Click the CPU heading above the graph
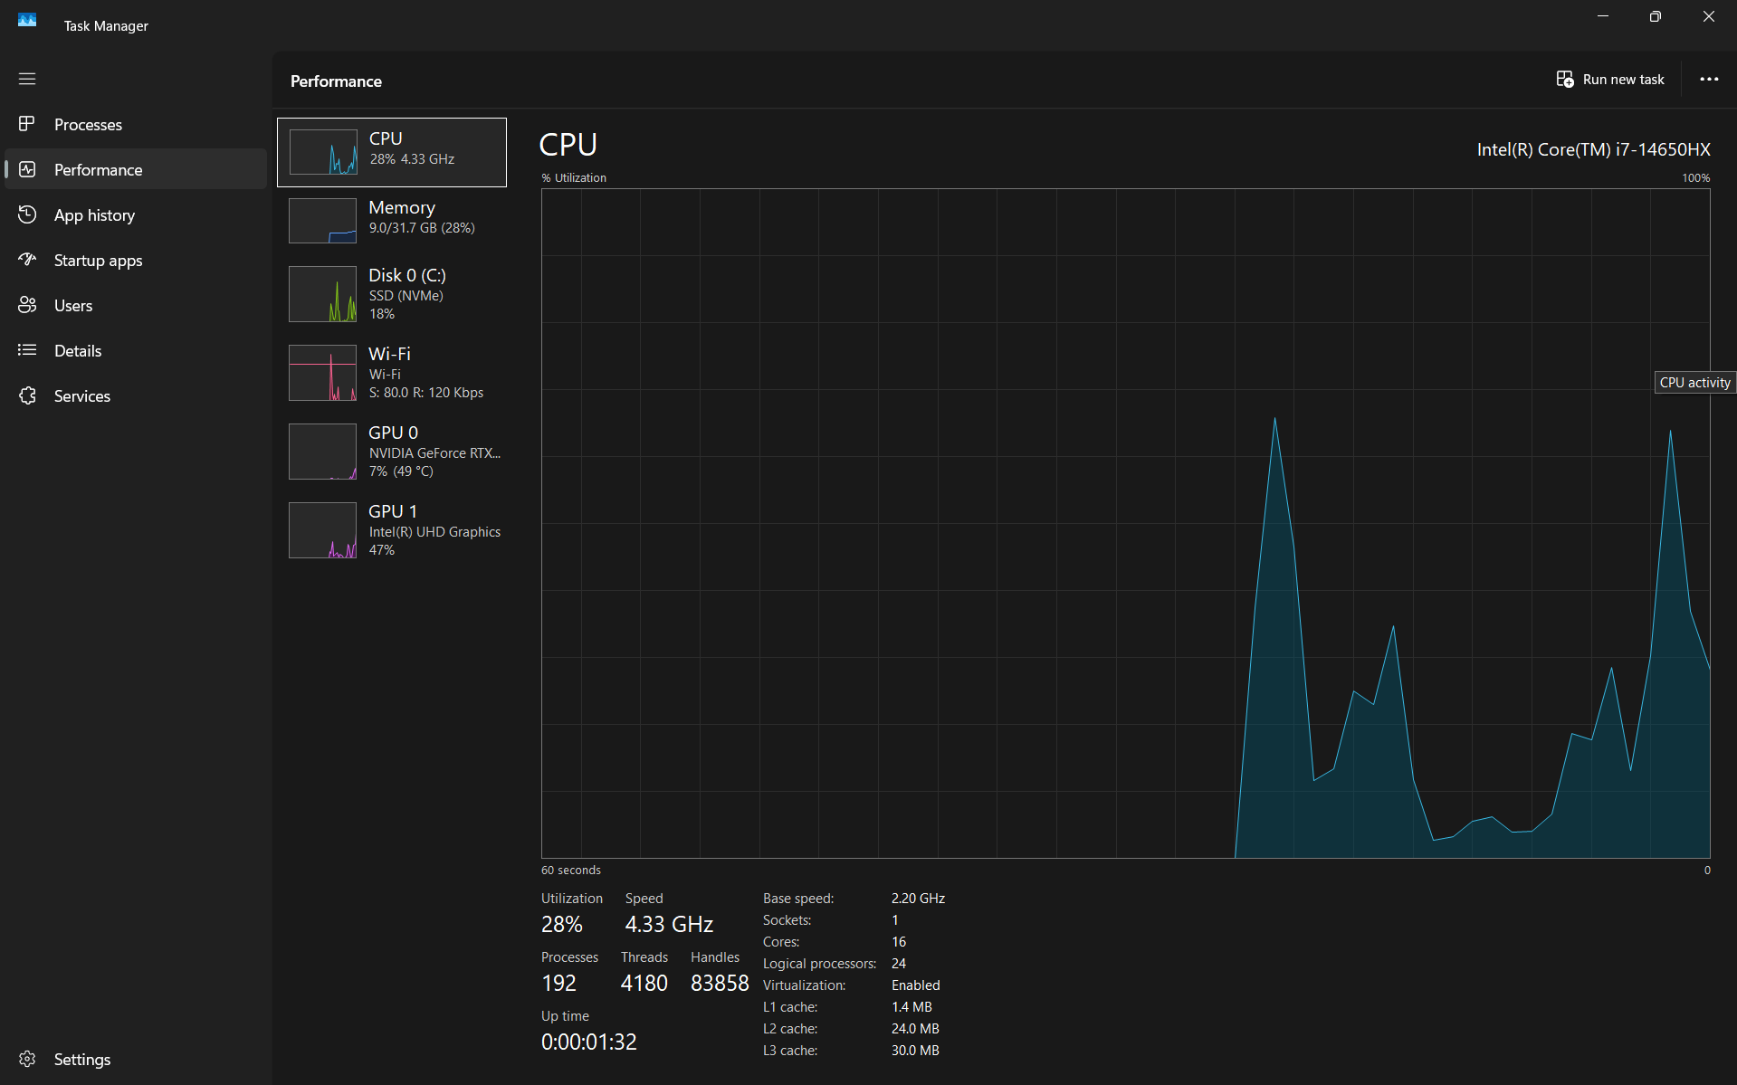Image resolution: width=1737 pixels, height=1085 pixels. click(x=568, y=145)
